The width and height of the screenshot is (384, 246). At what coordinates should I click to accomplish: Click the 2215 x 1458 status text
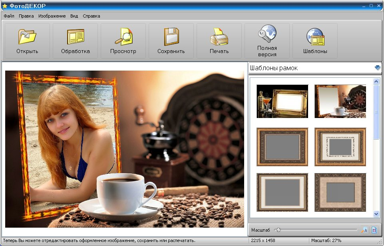pos(263,240)
